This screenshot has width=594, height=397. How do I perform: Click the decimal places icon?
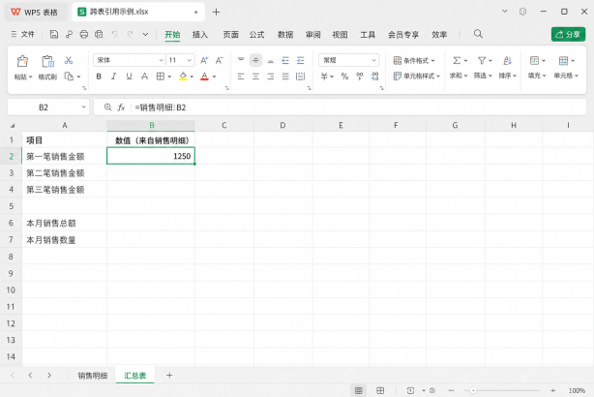(374, 76)
